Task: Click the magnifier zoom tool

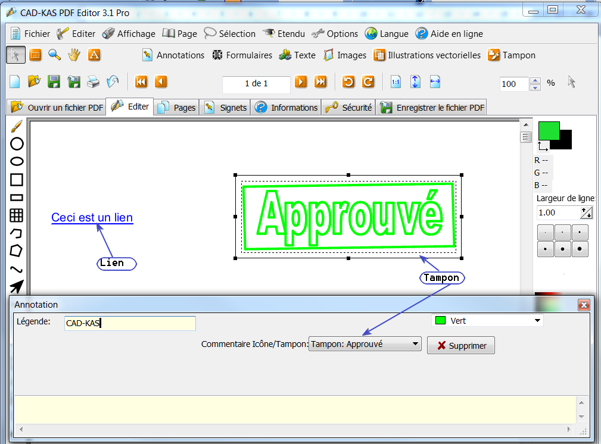Action: tap(55, 55)
